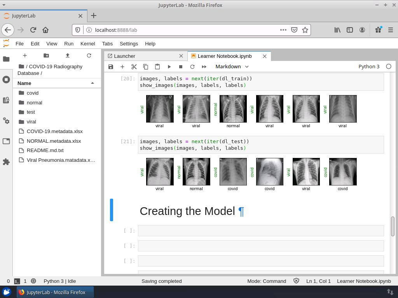Open the Edit menu

tap(35, 43)
